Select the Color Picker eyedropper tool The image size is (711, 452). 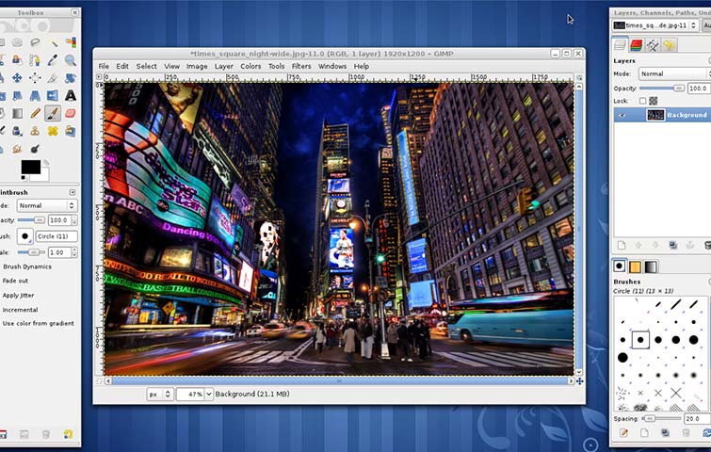[53, 60]
